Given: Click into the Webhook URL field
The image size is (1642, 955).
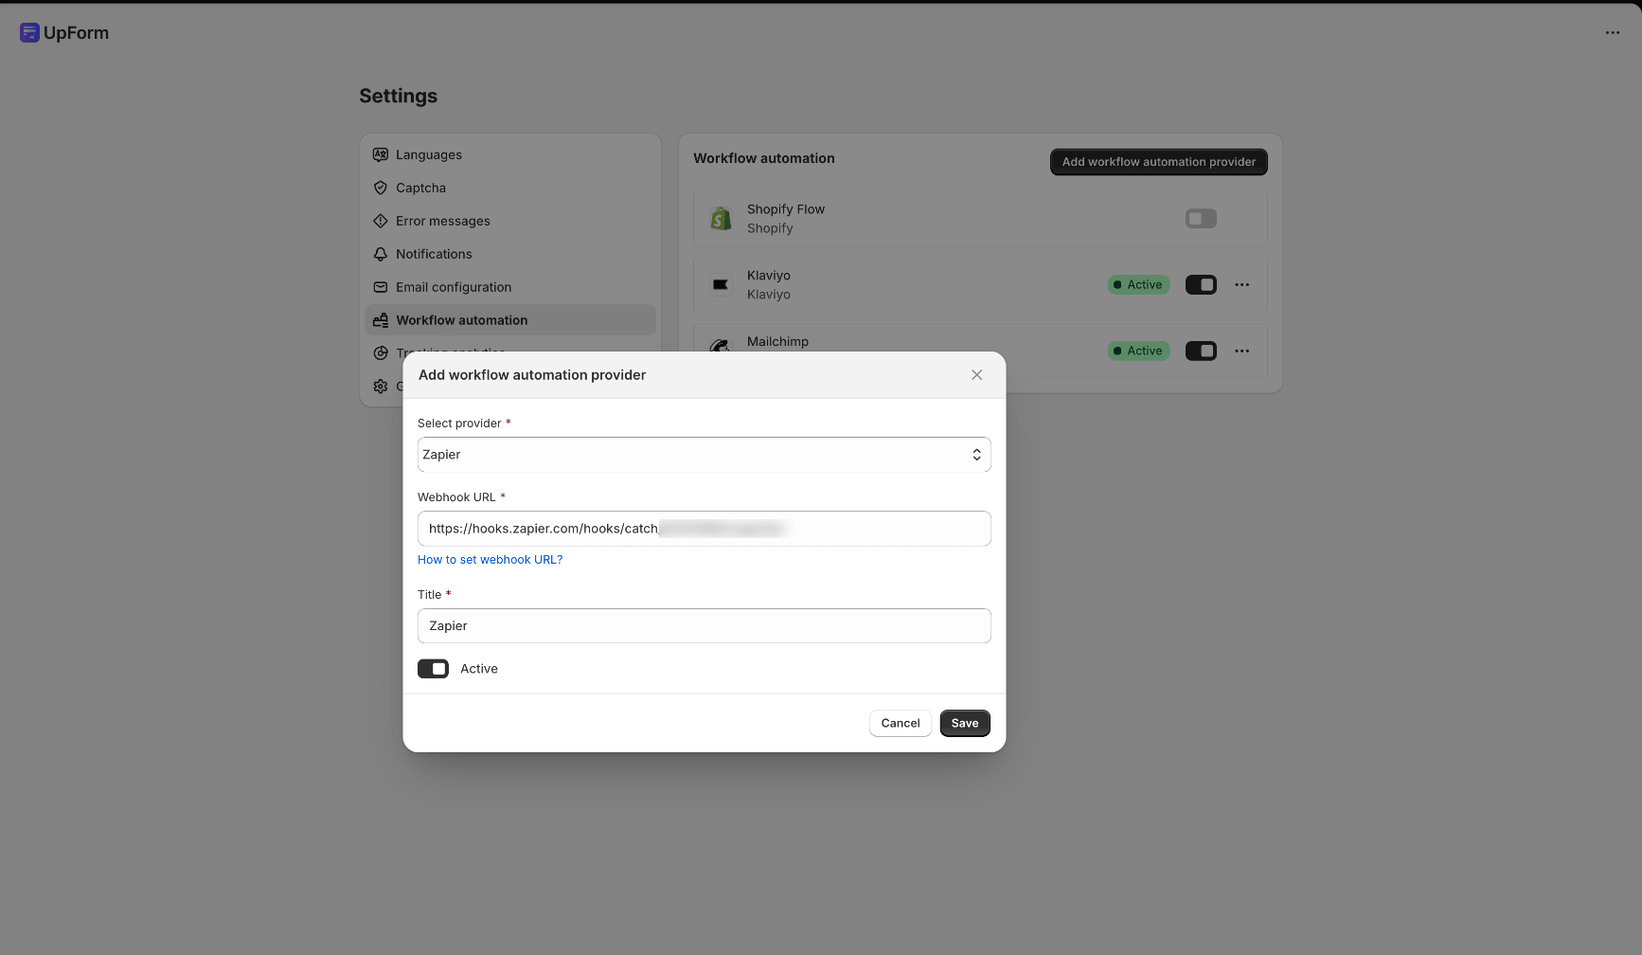Looking at the screenshot, I should (x=704, y=529).
